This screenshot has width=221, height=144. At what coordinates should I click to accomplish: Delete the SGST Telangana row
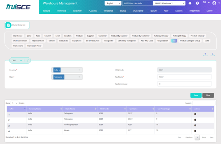tap(195, 114)
